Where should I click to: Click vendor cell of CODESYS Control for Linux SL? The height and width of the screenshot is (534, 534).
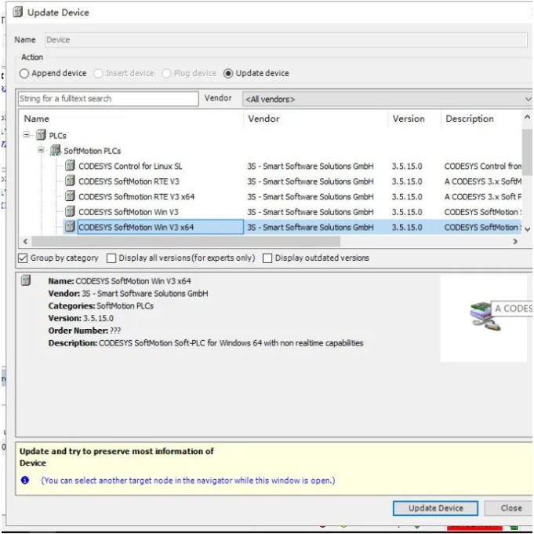(x=311, y=166)
